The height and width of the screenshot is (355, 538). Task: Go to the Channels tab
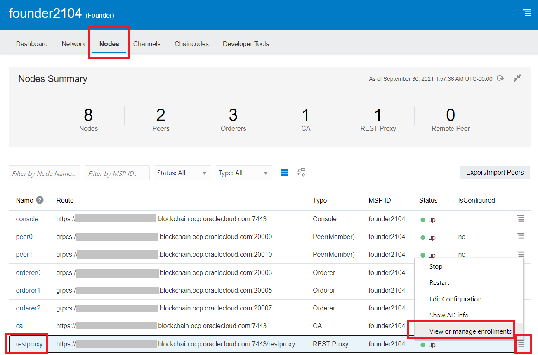click(x=146, y=44)
